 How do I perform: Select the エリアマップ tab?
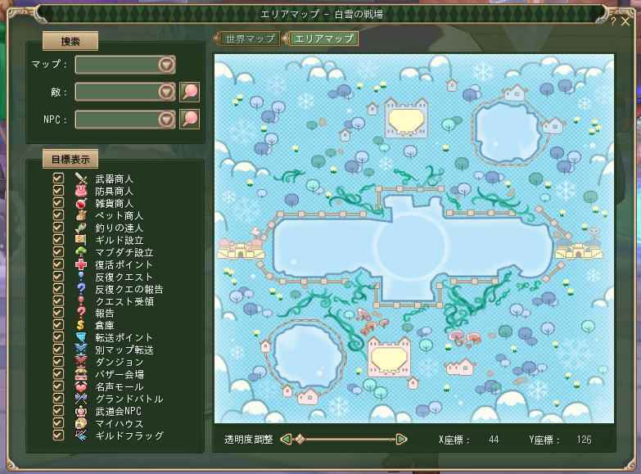click(x=323, y=38)
